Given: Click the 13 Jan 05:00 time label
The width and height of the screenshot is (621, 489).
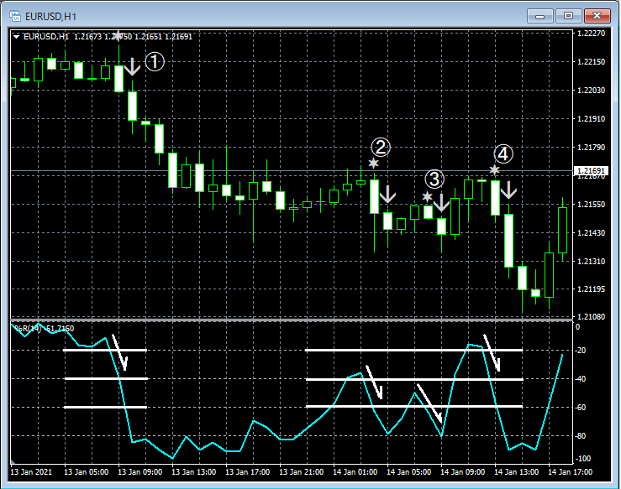Looking at the screenshot, I should click(86, 472).
